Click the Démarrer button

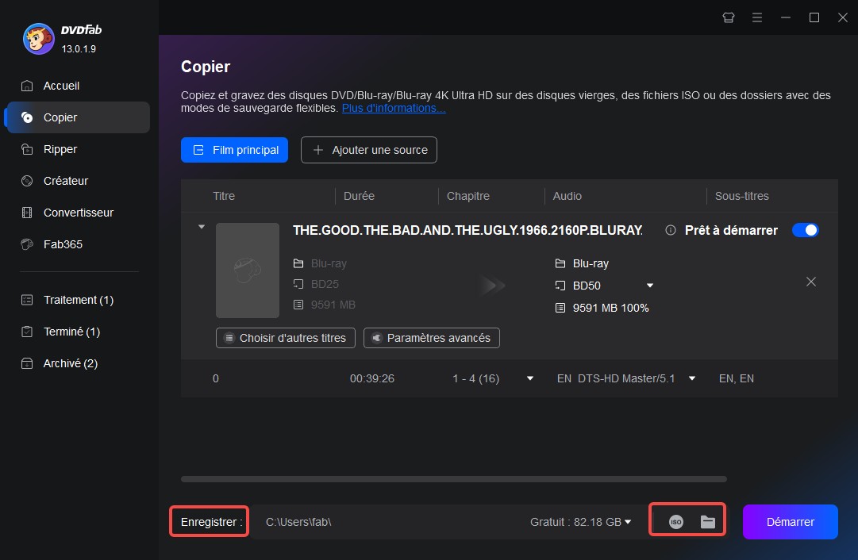pyautogui.click(x=791, y=522)
